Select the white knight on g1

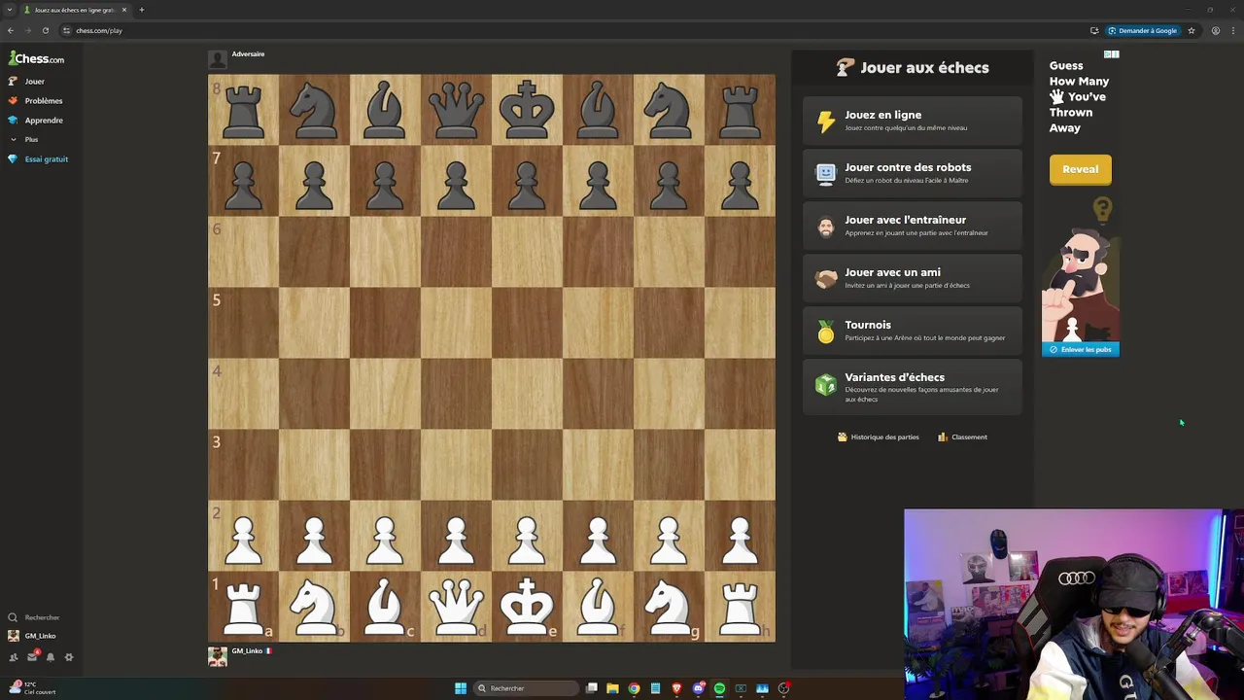click(669, 607)
